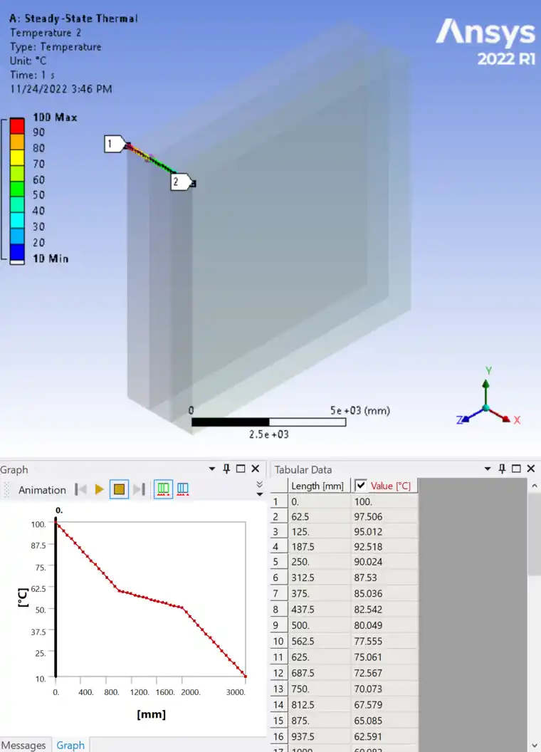541x752 pixels.
Task: Open the Graph panel options dropdown arrow
Action: tap(212, 469)
